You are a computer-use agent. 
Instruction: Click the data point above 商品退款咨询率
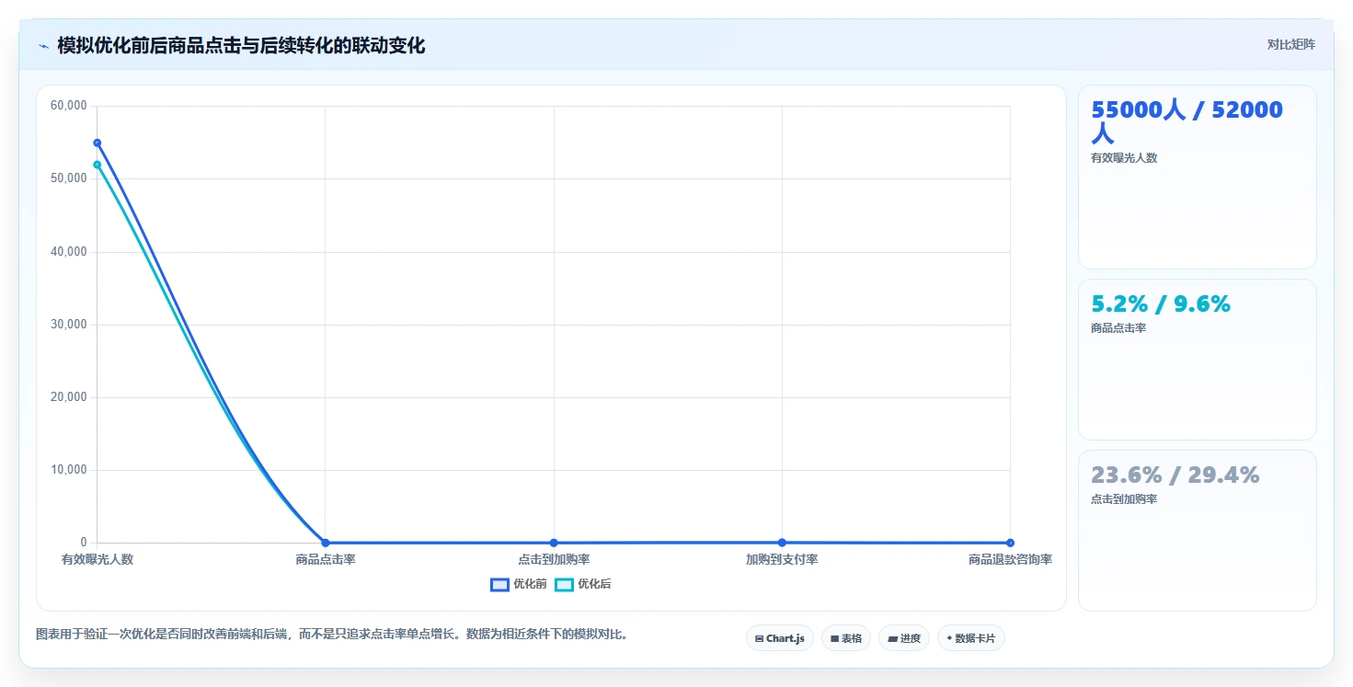[1010, 543]
